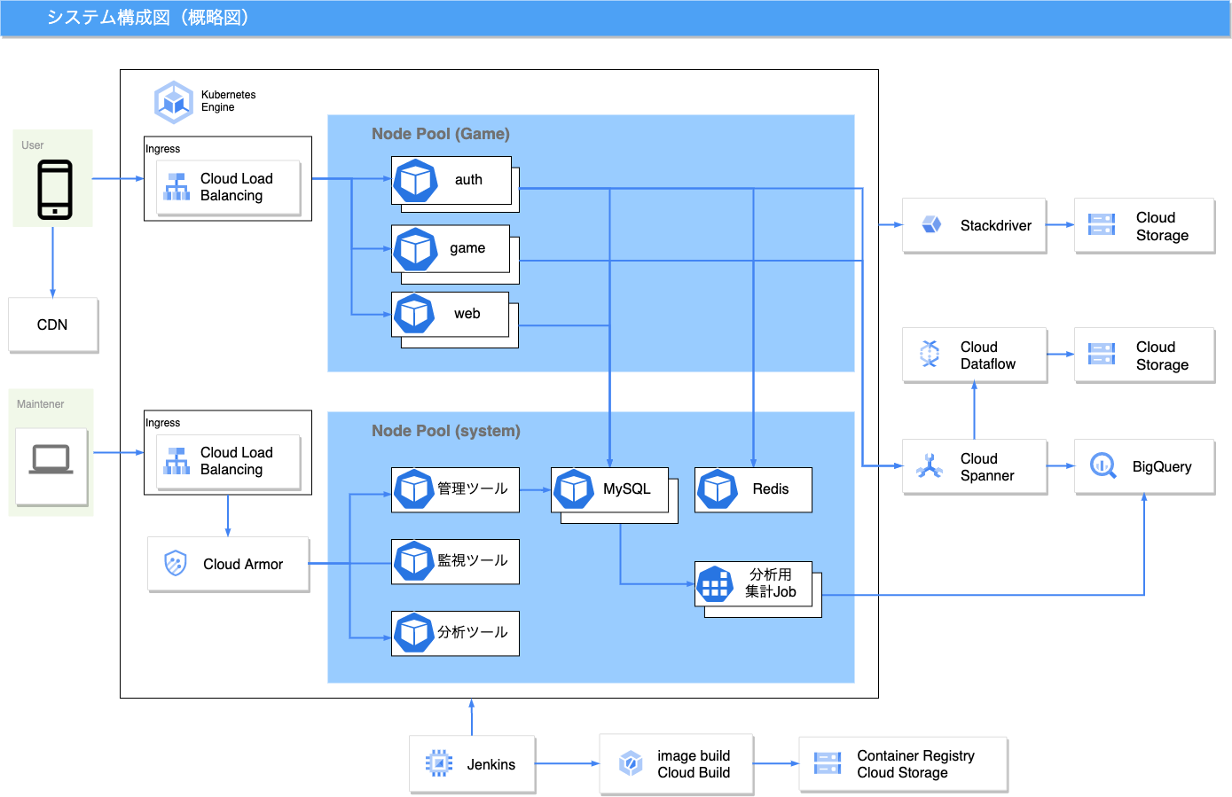Click the Cloud Storage icon beside Stackdriver
The width and height of the screenshot is (1232, 797).
1102,224
